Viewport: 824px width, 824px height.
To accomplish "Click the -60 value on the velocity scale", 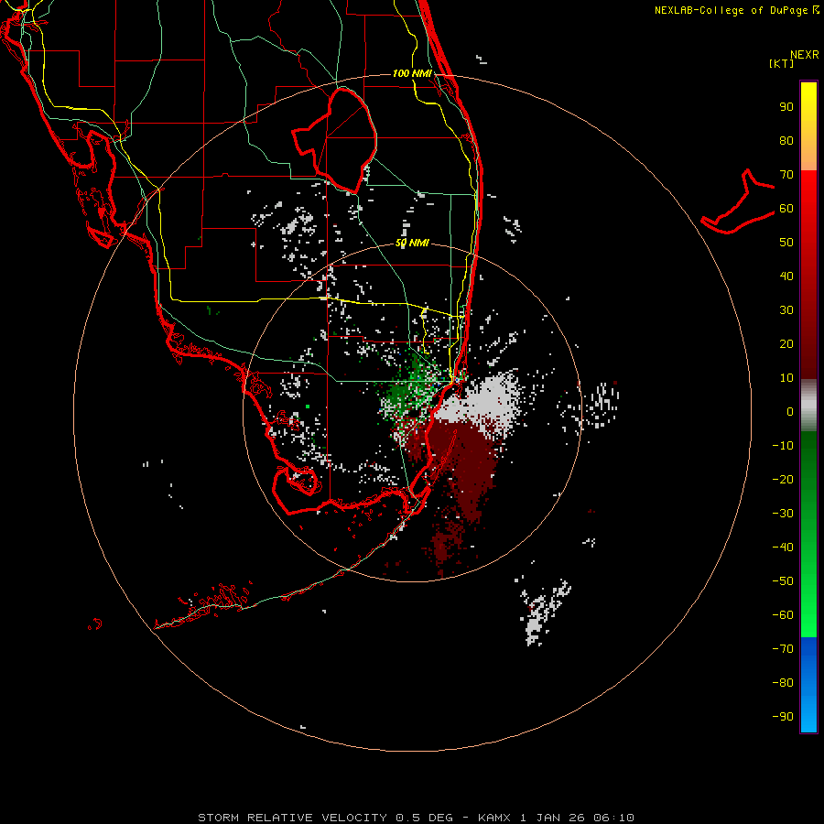I will [x=783, y=615].
